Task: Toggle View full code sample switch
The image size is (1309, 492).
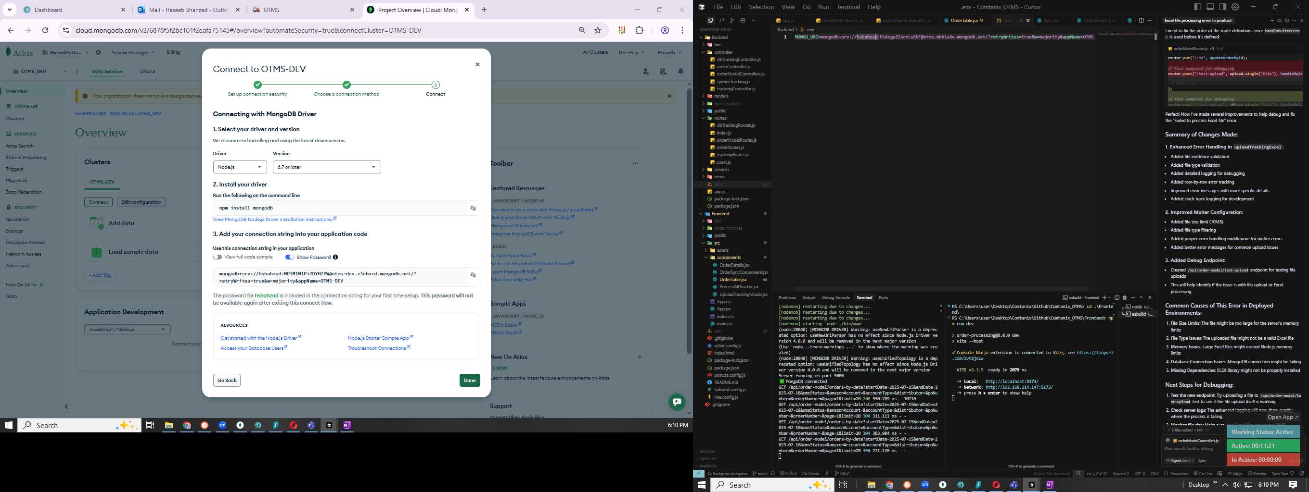Action: coord(218,257)
